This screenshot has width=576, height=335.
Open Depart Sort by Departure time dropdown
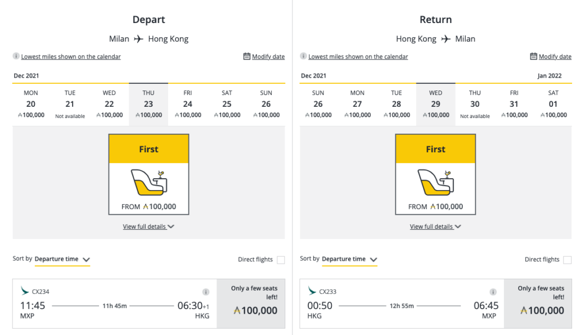[62, 259]
